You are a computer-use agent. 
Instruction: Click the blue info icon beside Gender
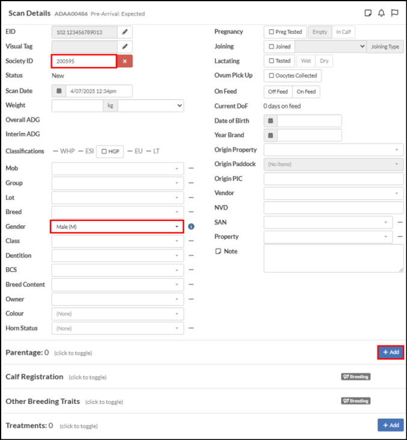point(191,226)
